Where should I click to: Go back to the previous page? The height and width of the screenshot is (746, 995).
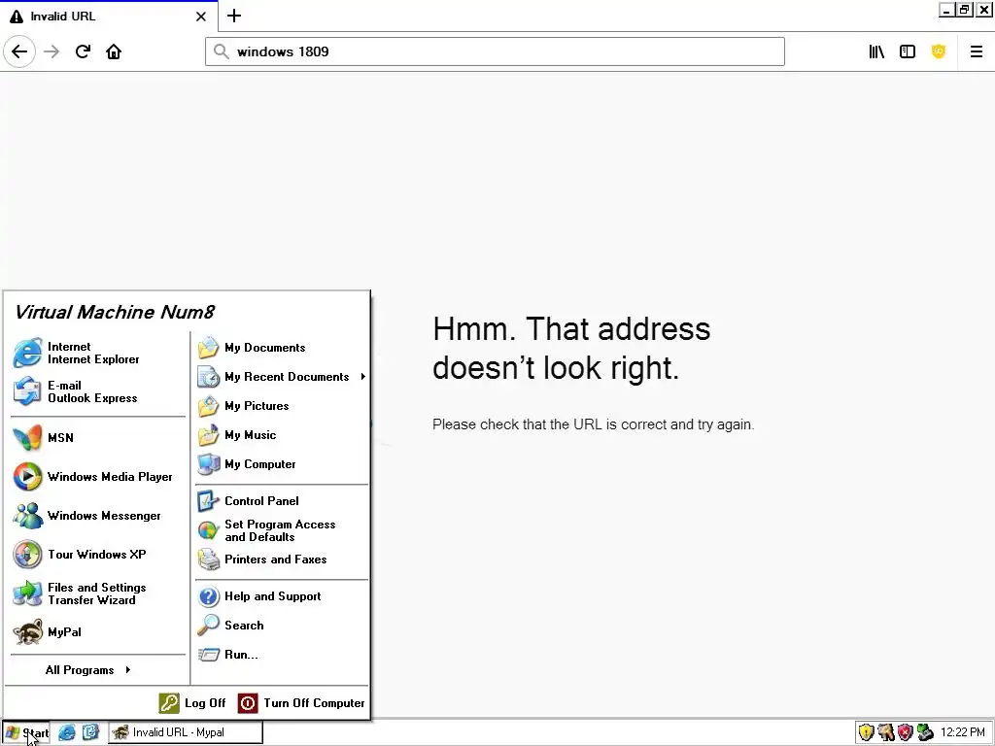click(19, 51)
